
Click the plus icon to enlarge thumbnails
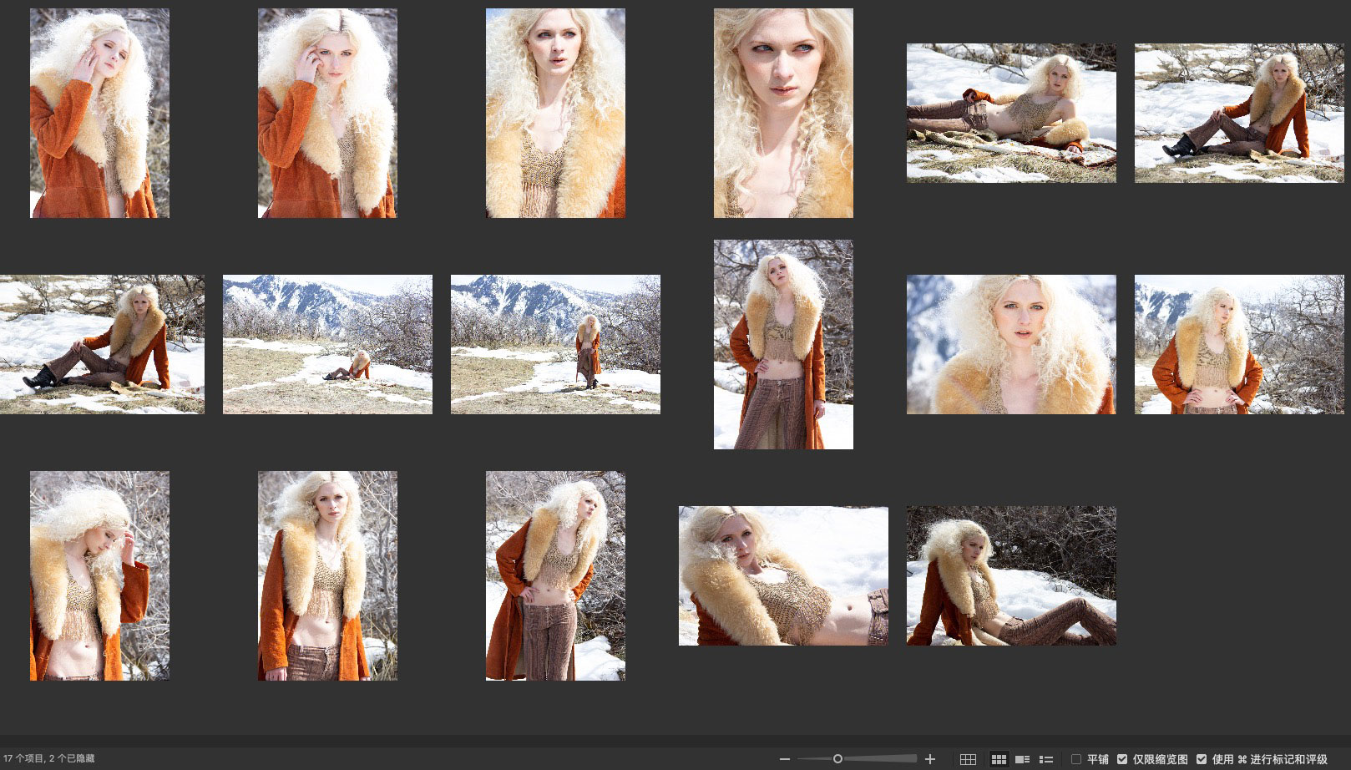click(x=930, y=759)
